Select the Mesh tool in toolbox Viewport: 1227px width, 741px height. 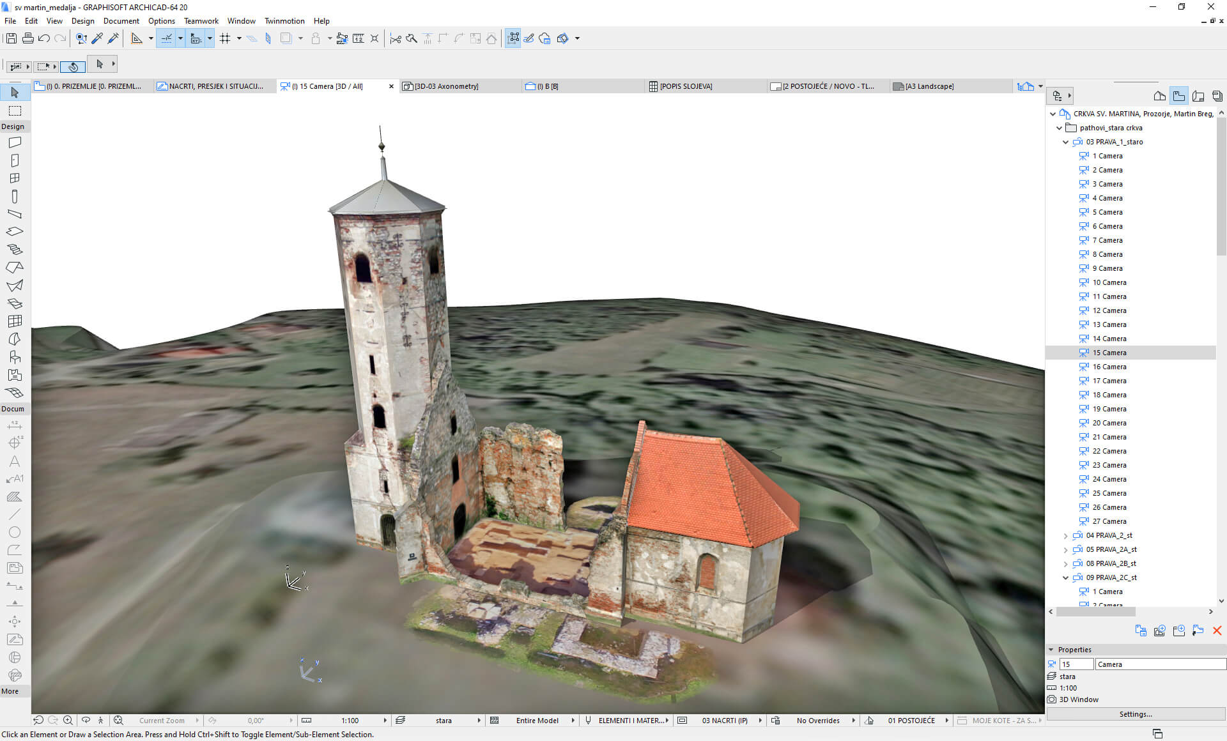point(15,393)
